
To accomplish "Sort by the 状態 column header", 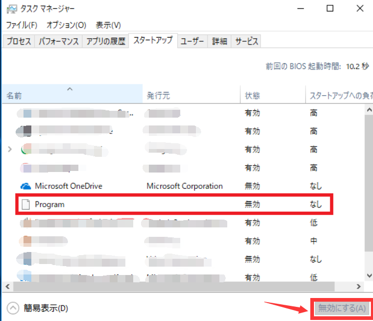I will (253, 96).
